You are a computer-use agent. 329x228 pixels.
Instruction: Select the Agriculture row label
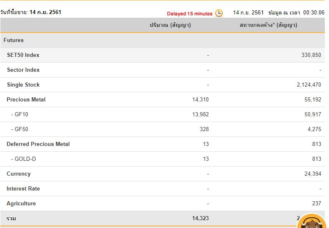click(x=21, y=204)
